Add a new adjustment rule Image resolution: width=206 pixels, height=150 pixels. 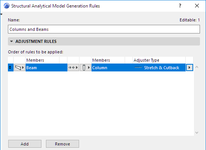click(x=25, y=144)
